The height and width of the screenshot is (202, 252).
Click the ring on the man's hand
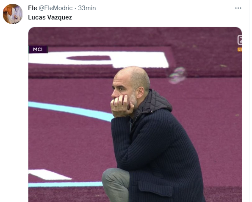click(x=116, y=106)
